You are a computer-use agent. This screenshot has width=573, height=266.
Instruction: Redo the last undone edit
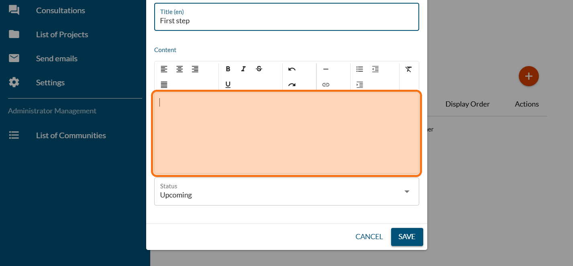(292, 85)
